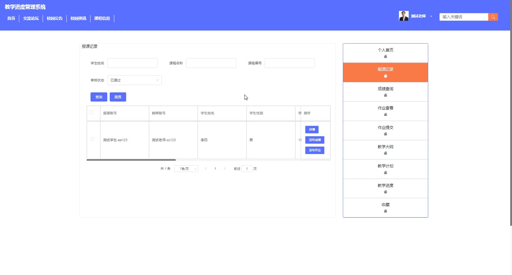Click the 详情 button in the table row
Screen dimensions: 512x275
click(x=312, y=130)
